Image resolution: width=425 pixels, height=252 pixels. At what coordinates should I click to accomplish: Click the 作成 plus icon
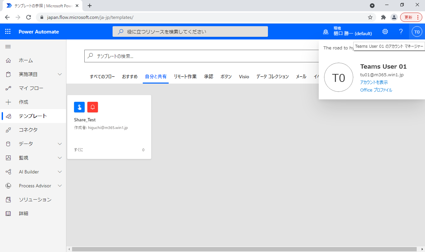pyautogui.click(x=8, y=102)
